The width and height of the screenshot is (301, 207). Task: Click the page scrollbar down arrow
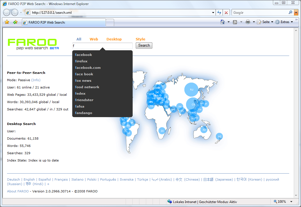click(296, 195)
